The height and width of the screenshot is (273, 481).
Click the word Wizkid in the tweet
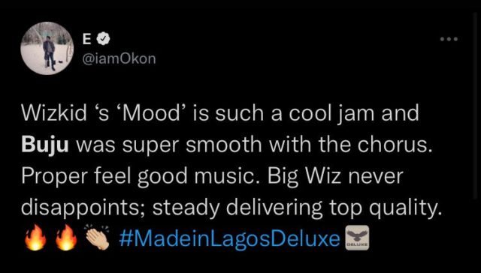pyautogui.click(x=54, y=113)
